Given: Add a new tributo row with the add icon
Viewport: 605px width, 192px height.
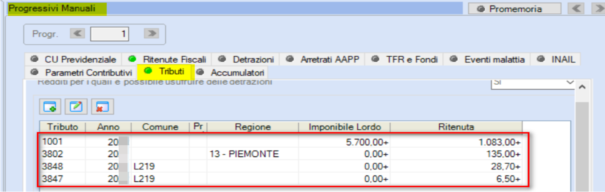Looking at the screenshot, I should click(50, 106).
